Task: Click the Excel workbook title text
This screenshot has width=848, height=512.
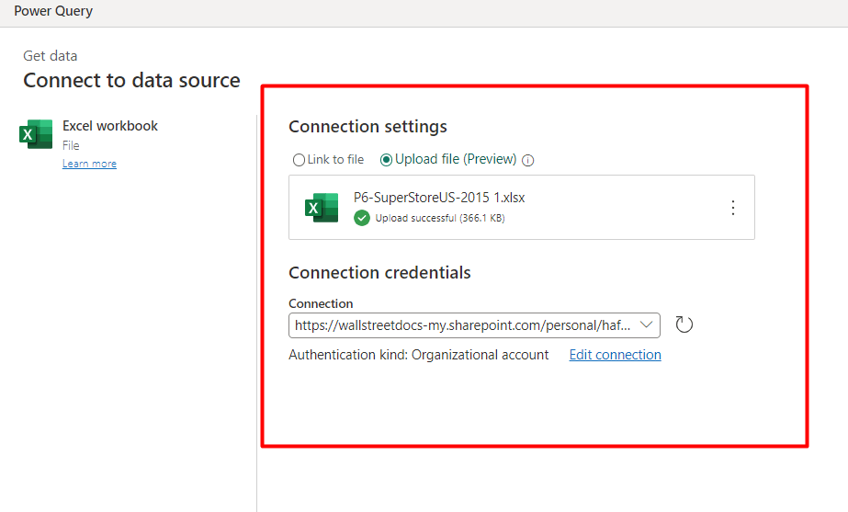Action: [x=109, y=126]
